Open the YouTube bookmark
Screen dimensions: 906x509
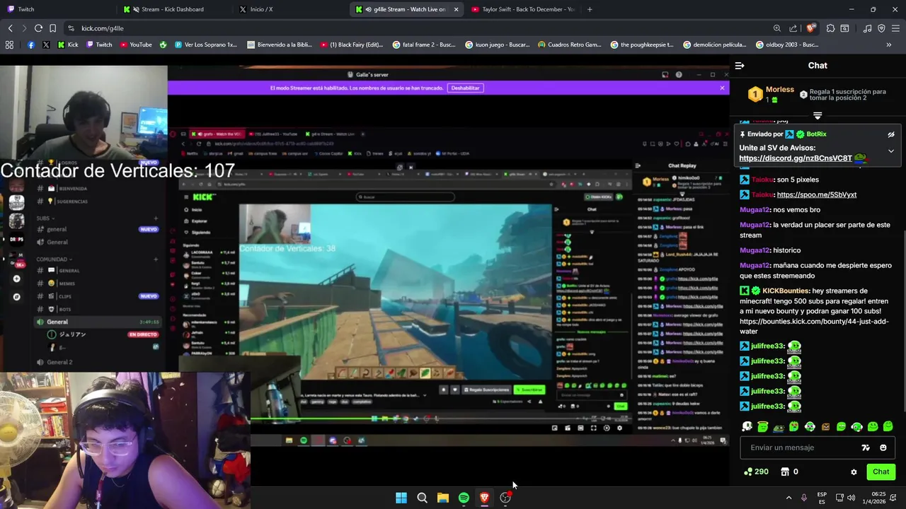pos(136,45)
